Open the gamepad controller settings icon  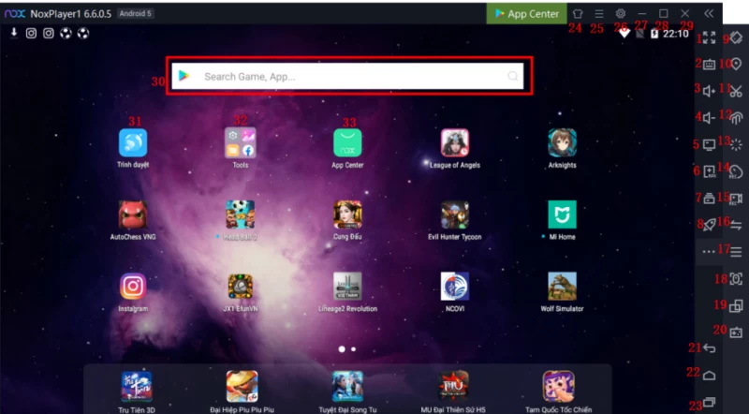[736, 333]
